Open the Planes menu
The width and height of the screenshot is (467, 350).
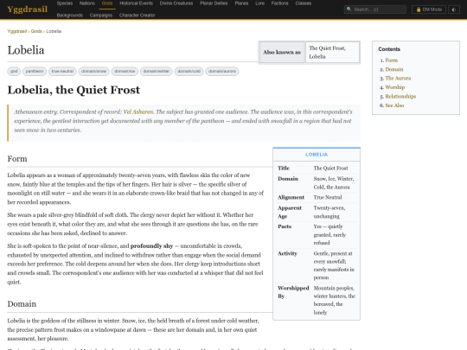click(x=241, y=3)
